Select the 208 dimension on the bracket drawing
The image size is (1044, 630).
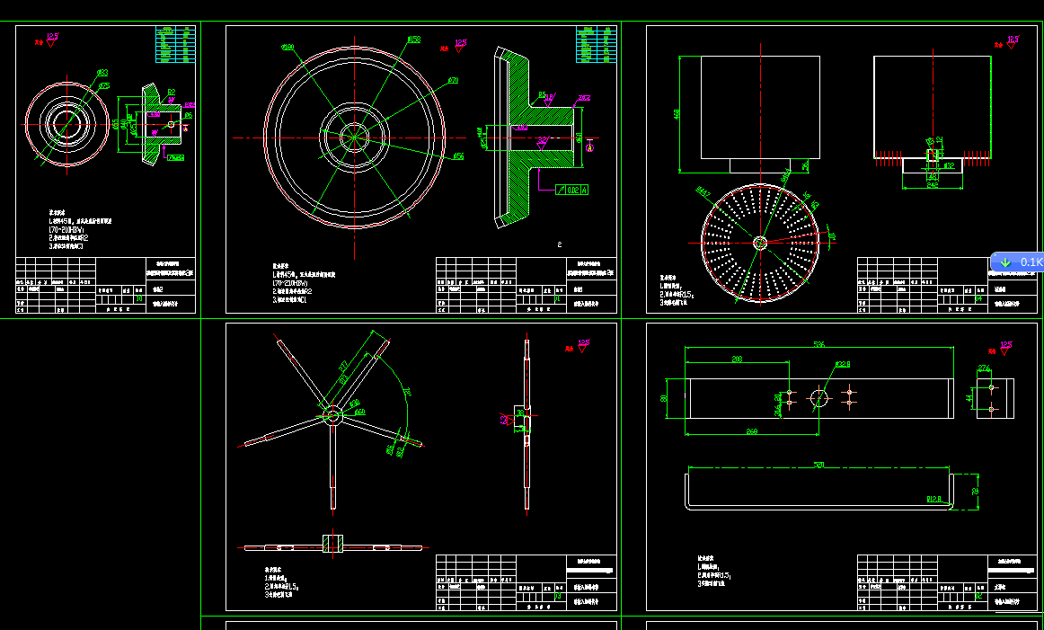coord(737,359)
